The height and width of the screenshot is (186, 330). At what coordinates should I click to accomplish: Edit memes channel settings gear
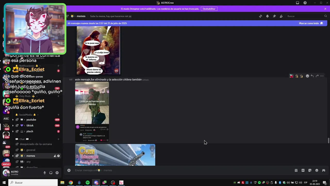59,156
